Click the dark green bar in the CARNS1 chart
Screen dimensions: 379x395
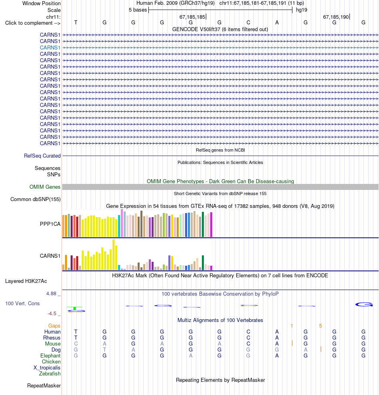pyautogui.click(x=203, y=263)
